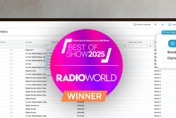
Task: Open the help info icon
Action: click(162, 25)
